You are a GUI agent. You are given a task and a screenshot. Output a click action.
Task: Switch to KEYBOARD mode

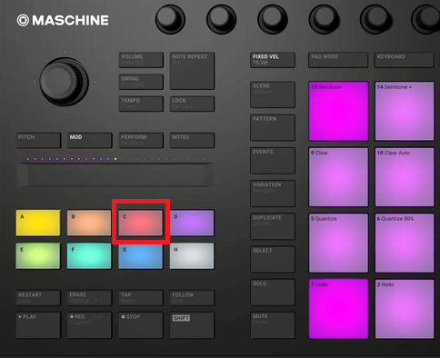pyautogui.click(x=405, y=60)
